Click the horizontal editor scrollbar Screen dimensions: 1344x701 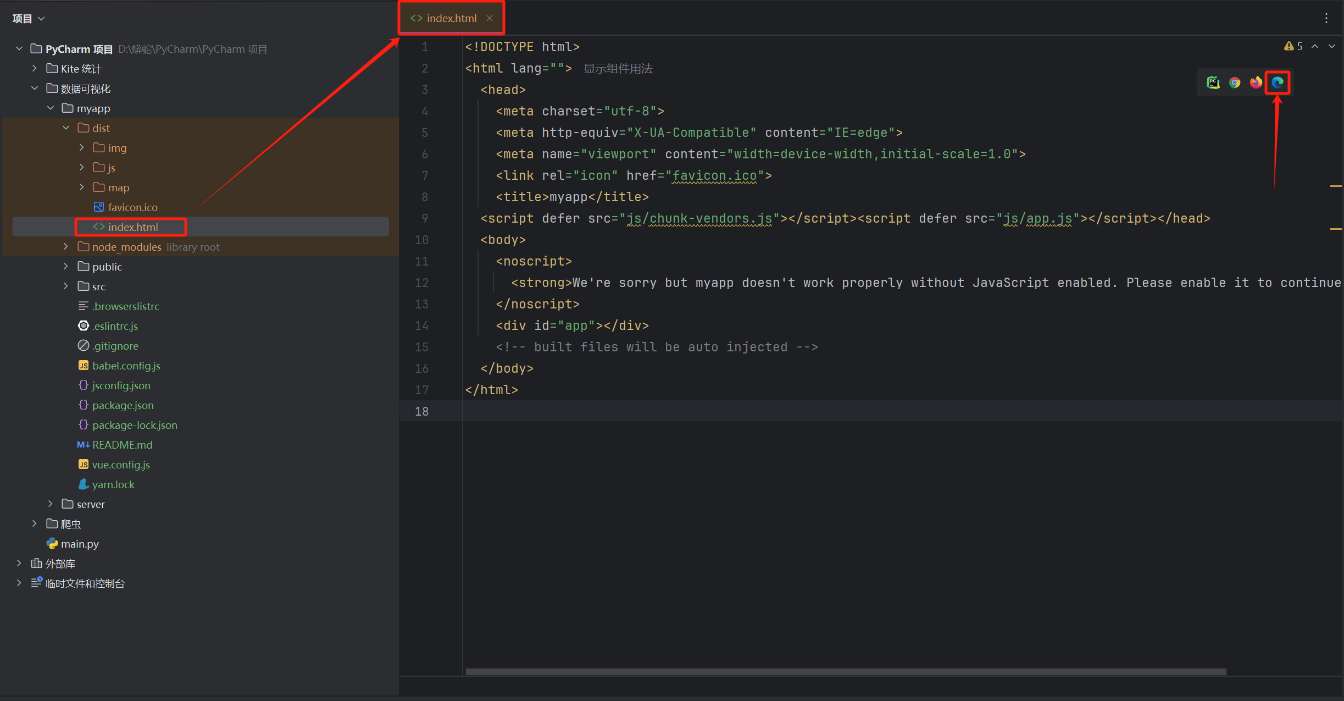point(846,672)
